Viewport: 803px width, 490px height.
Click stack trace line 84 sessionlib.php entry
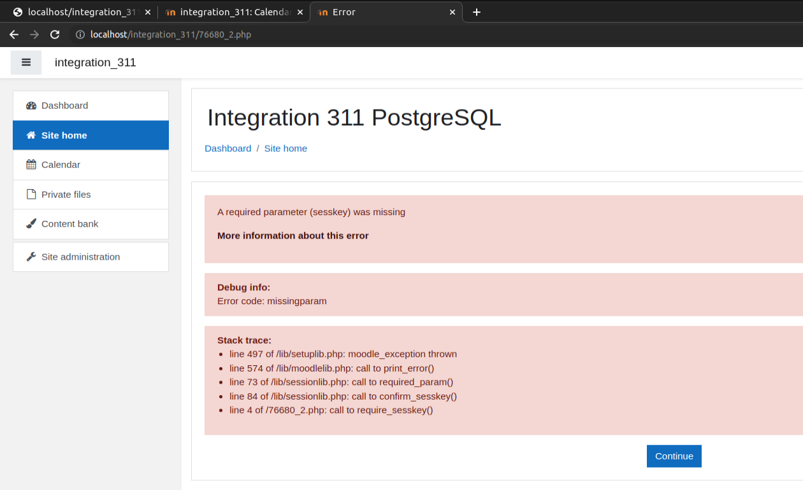343,396
